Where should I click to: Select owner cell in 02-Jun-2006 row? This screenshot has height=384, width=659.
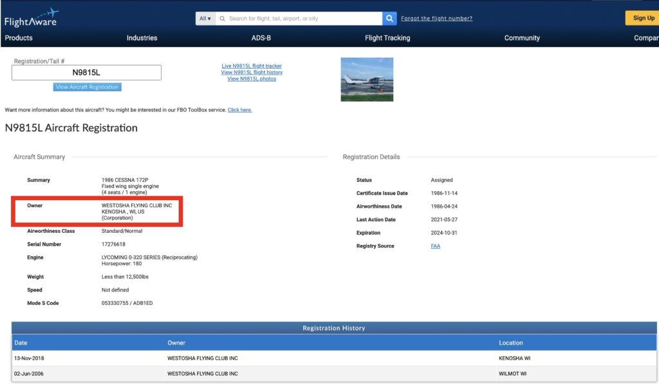click(203, 374)
